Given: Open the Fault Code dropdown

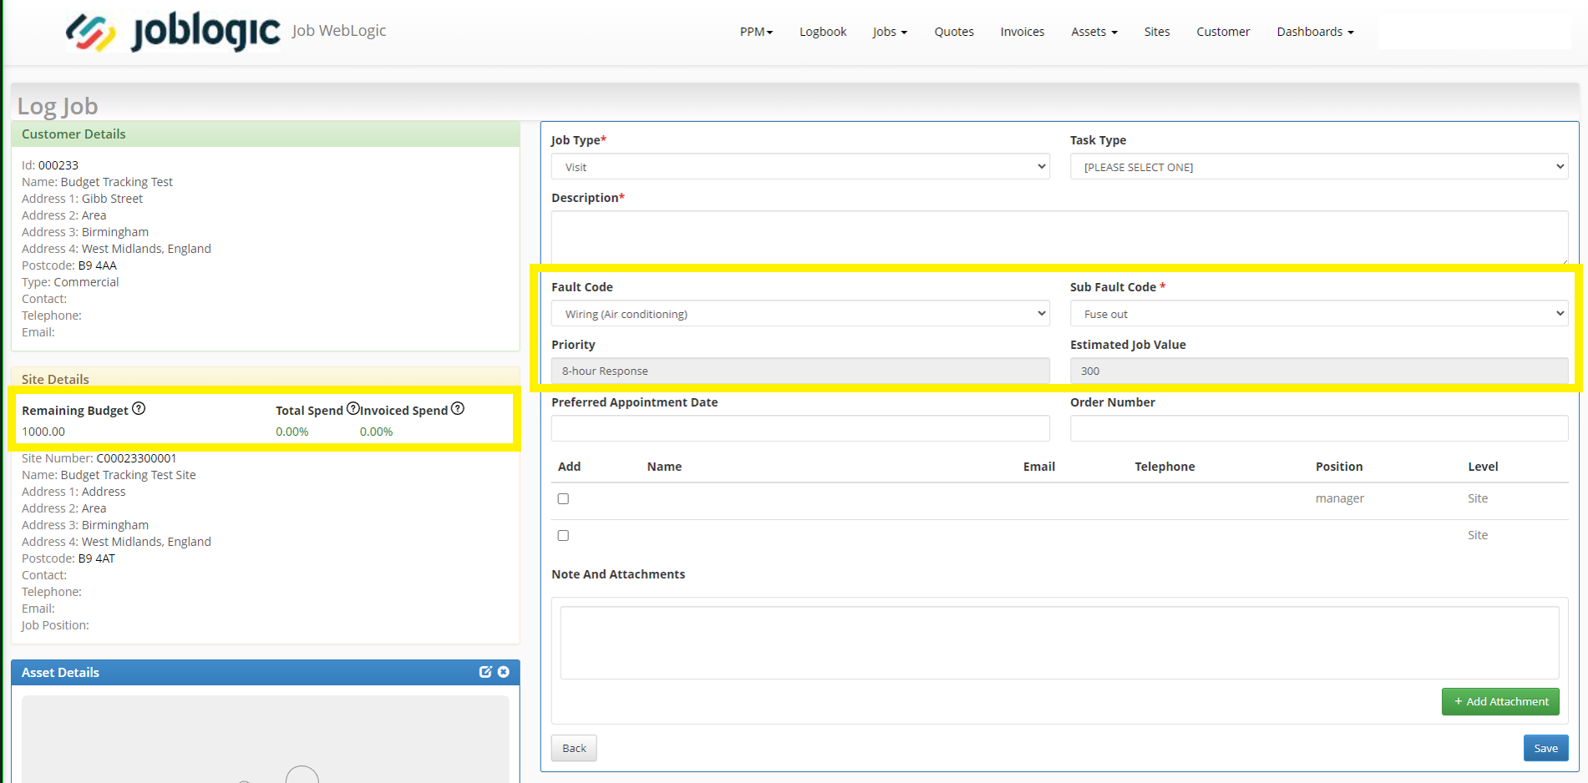Looking at the screenshot, I should pos(800,314).
